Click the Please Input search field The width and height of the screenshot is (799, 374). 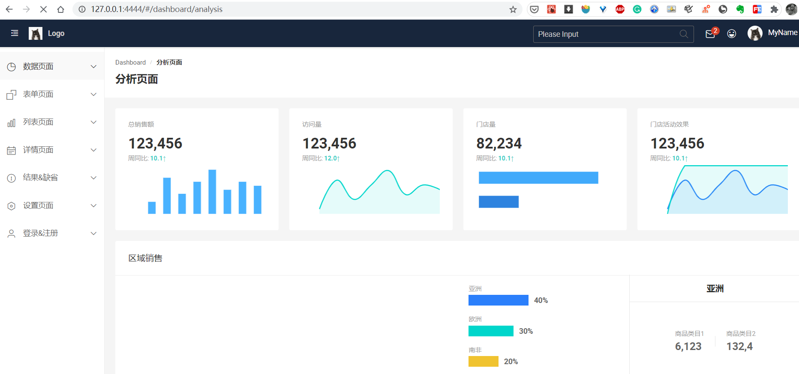click(x=604, y=34)
